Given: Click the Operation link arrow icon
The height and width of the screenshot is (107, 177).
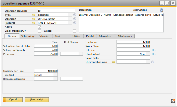Looking at the screenshot, I should pyautogui.click(x=34, y=19).
